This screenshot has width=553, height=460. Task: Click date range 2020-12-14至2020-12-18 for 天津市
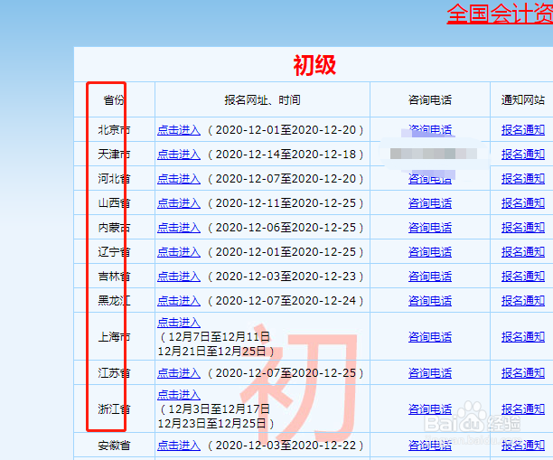point(286,155)
